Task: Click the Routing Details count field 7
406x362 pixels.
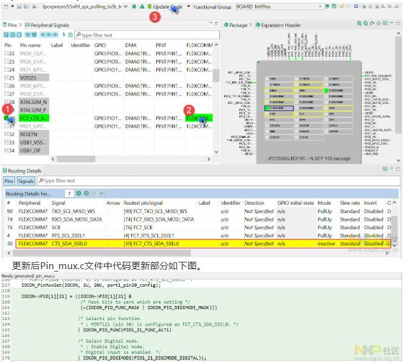Action: click(x=69, y=193)
